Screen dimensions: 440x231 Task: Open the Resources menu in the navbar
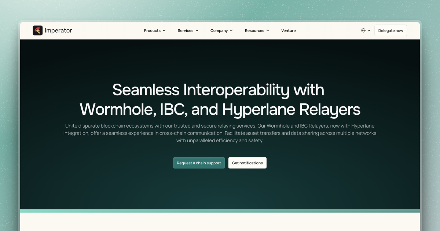click(255, 30)
